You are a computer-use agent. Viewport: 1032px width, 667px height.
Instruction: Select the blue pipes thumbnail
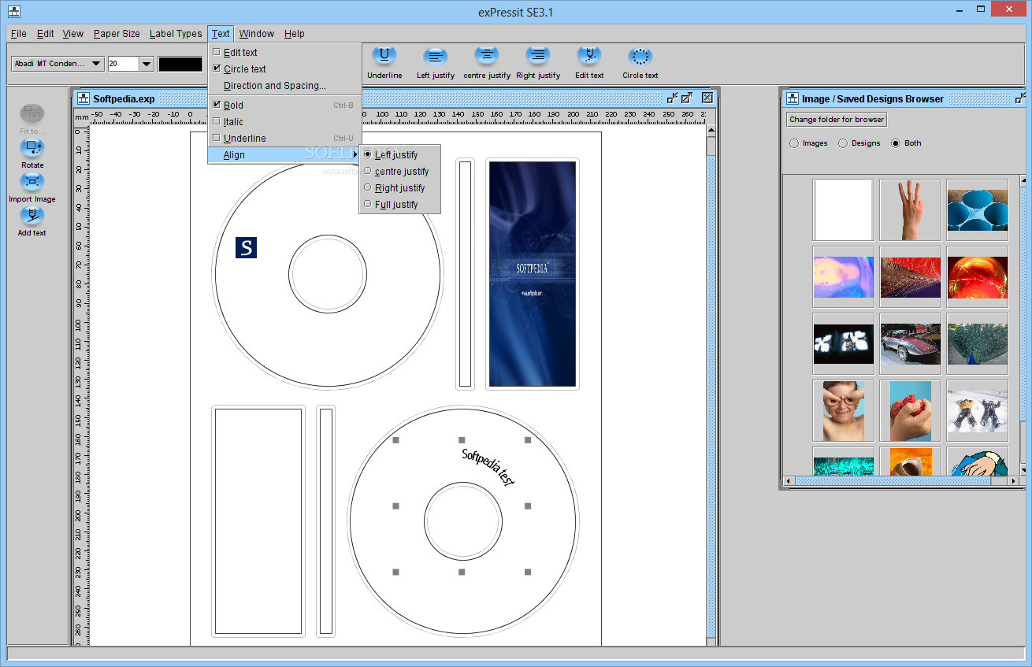click(x=977, y=209)
